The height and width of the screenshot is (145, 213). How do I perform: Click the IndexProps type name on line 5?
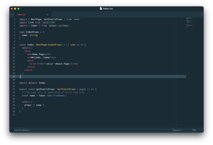point(32,32)
